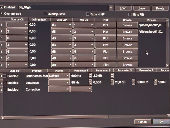This screenshot has width=170, height=128.
Task: Click the Load preset button
Action: point(123,8)
